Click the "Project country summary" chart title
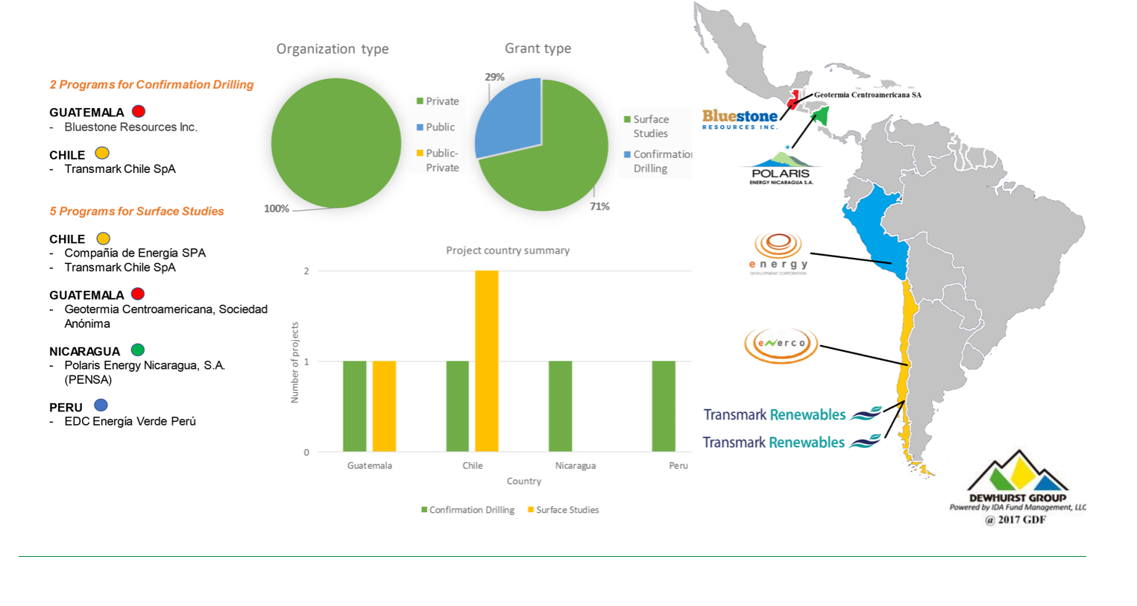This screenshot has height=606, width=1137. coord(508,250)
